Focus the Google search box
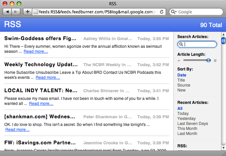Image resolution: width=226 pixels, height=156 pixels. pos(196,12)
